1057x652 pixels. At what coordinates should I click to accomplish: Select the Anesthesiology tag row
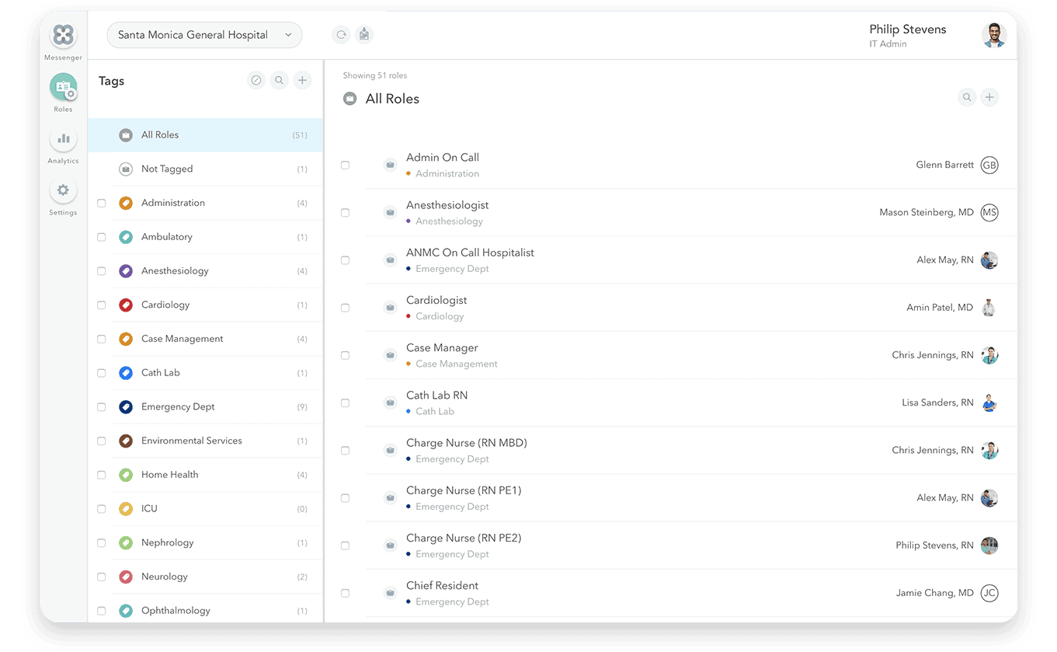[205, 271]
